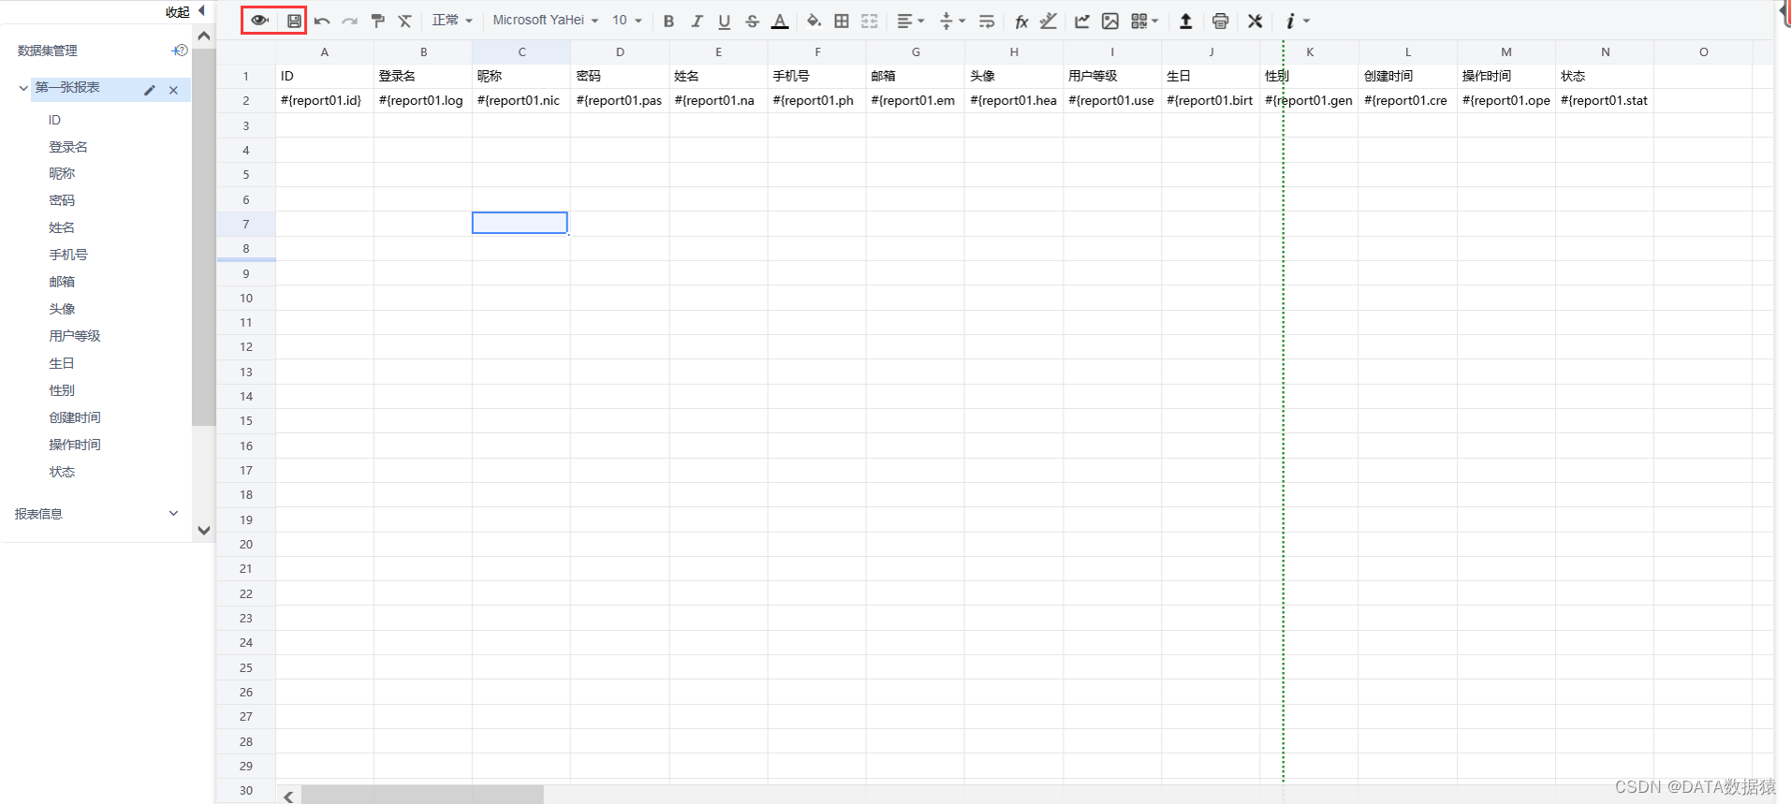Open the Microsoft YaHei font dropdown
This screenshot has height=804, width=1791.
(x=545, y=20)
